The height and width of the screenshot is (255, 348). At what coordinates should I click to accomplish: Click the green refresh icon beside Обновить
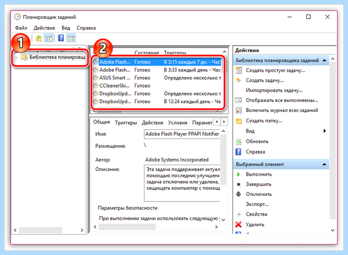pos(238,141)
